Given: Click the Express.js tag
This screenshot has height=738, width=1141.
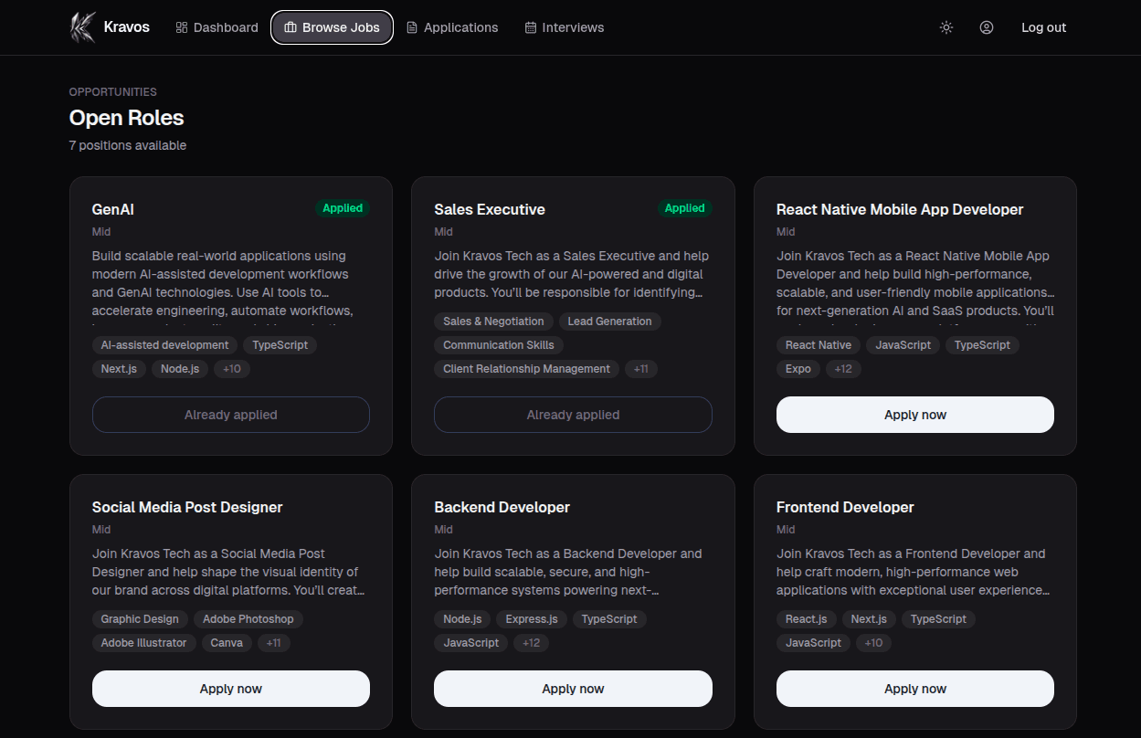Looking at the screenshot, I should (532, 619).
